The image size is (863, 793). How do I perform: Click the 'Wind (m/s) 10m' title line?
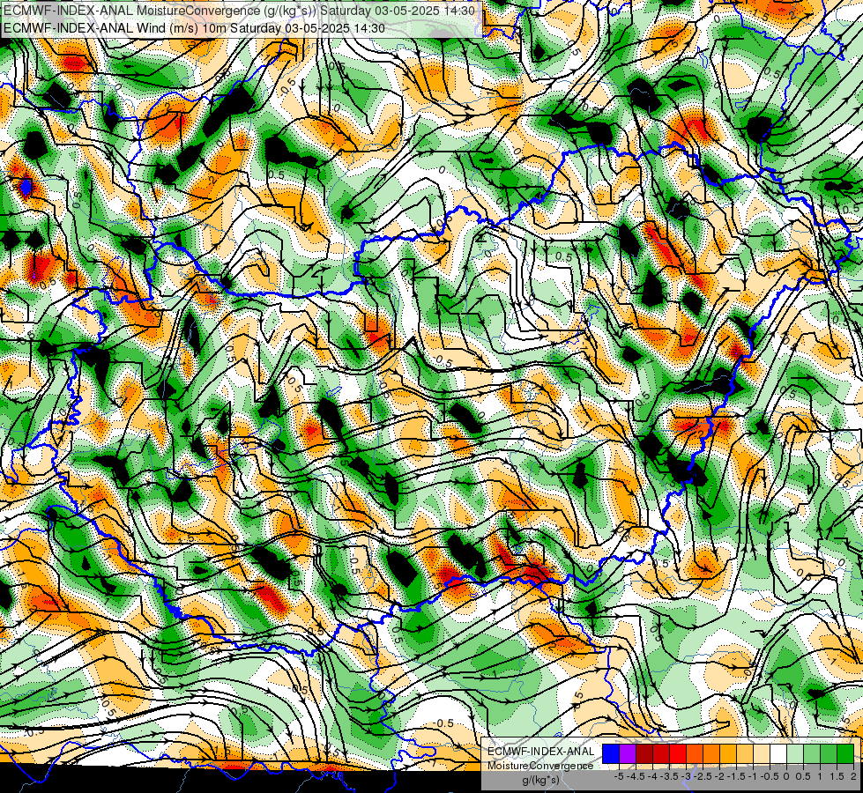coord(194,28)
